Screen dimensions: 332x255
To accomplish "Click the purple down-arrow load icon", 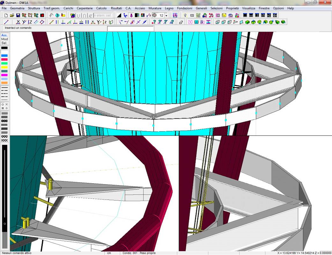I will coord(131,15).
